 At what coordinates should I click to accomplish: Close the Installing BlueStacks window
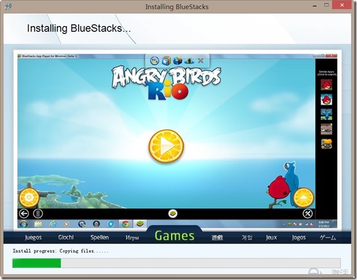click(x=342, y=5)
